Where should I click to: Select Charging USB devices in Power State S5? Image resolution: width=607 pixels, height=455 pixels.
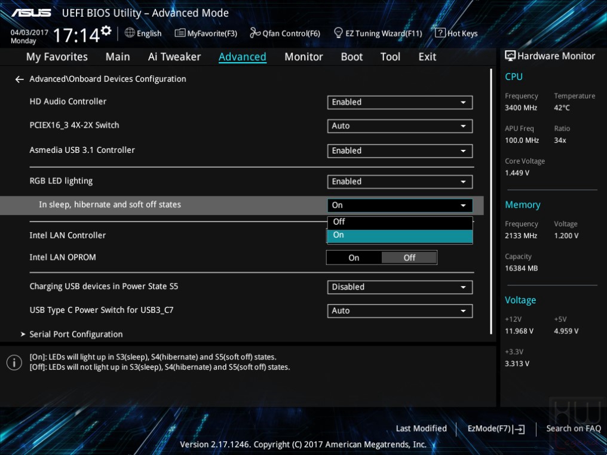pos(104,287)
